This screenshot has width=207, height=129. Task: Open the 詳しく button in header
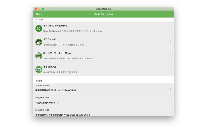[39, 14]
